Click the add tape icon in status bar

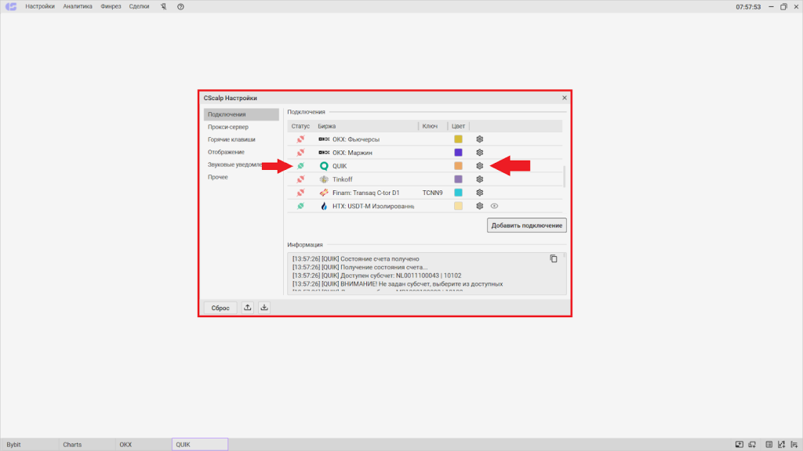click(x=794, y=445)
